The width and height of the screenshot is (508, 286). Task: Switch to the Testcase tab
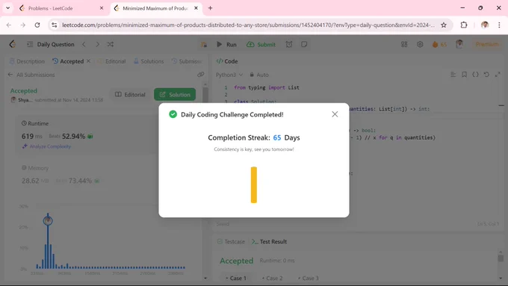(x=231, y=242)
